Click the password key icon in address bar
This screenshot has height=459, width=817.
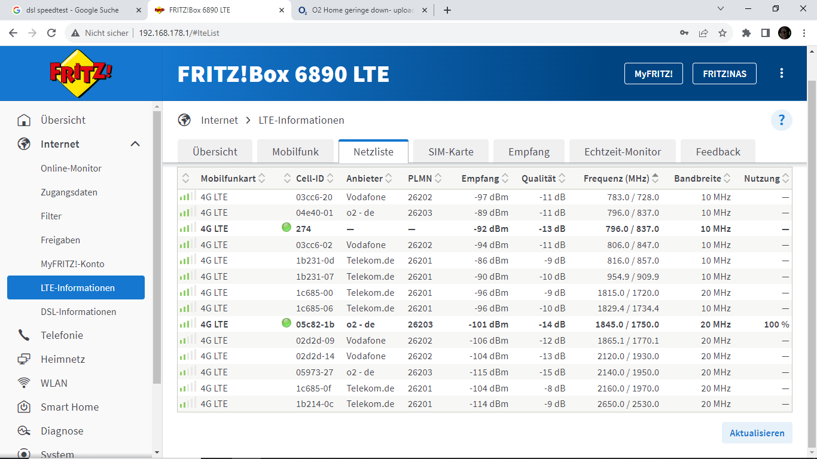684,33
